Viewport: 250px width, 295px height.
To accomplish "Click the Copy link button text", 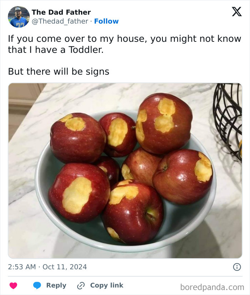I will pyautogui.click(x=107, y=285).
